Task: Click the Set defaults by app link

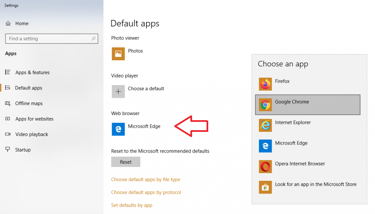Action: pyautogui.click(x=131, y=205)
